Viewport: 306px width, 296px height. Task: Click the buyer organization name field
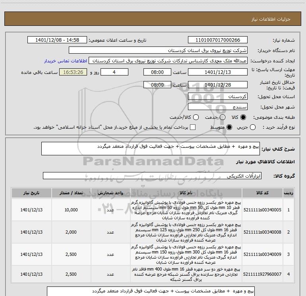click(158, 50)
